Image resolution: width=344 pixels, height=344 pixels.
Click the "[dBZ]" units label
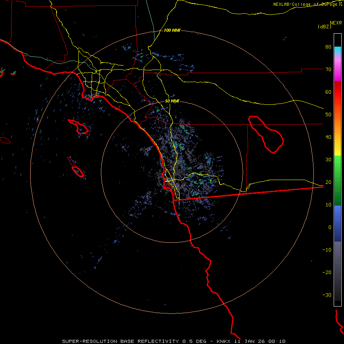point(325,26)
